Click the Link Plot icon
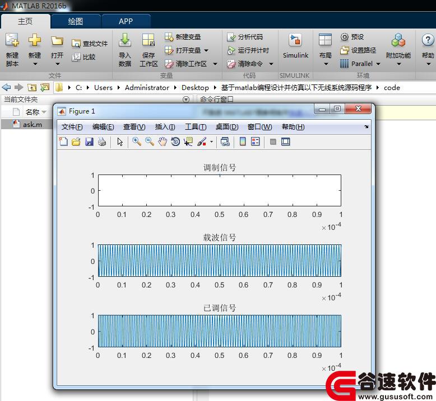Screen dimensions: 436x401 tap(225, 142)
